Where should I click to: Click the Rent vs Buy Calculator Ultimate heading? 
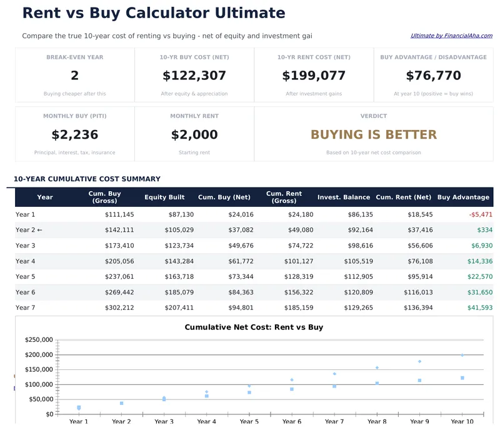click(152, 12)
